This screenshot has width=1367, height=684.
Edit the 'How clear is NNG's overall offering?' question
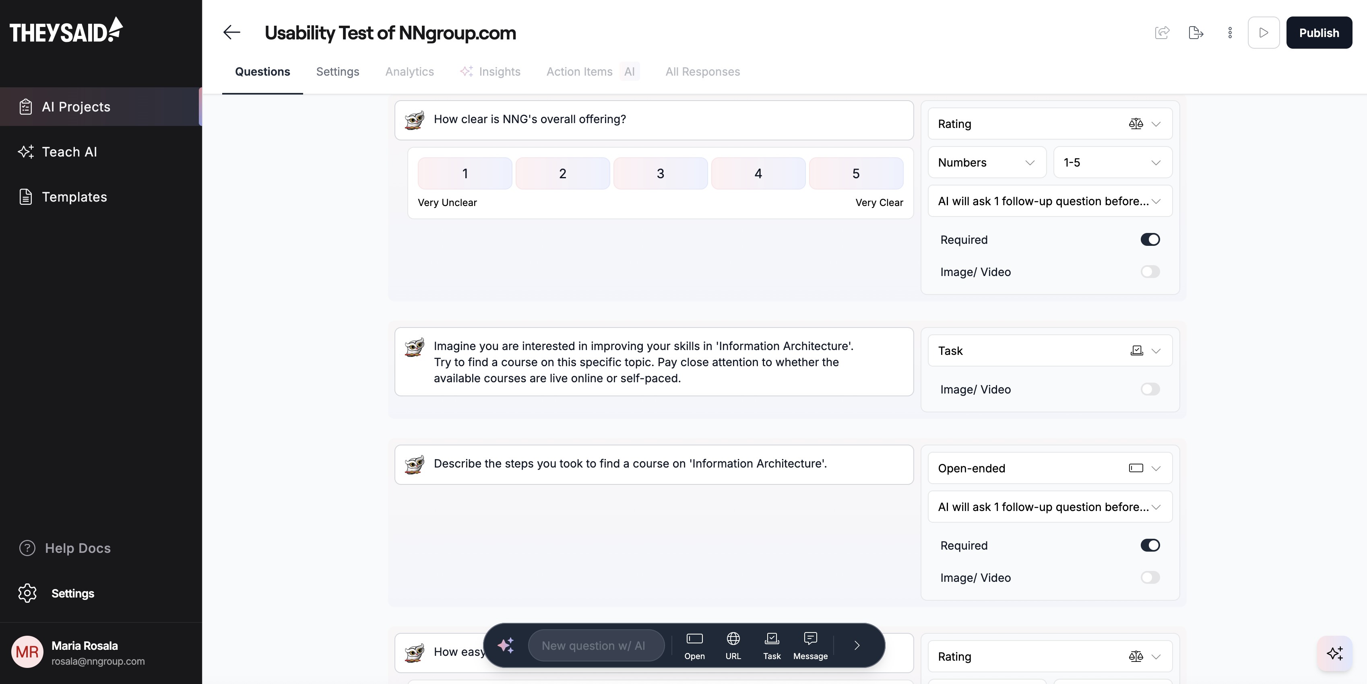pyautogui.click(x=654, y=120)
